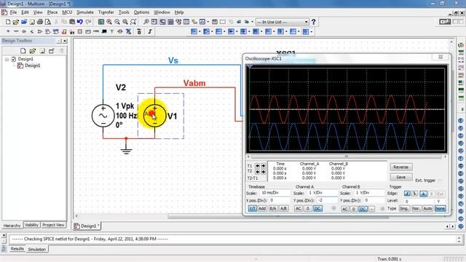Open the Transfer menu

[x=106, y=12]
